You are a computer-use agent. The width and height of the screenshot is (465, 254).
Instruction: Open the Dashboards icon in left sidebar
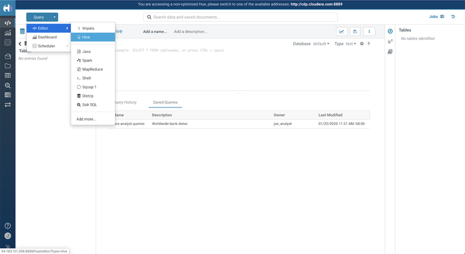coord(7,33)
